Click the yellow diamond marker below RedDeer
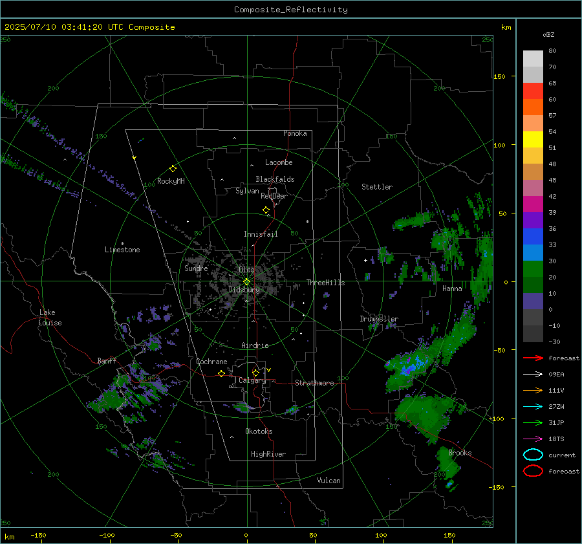Screen dimensions: 582x544 (x=266, y=210)
